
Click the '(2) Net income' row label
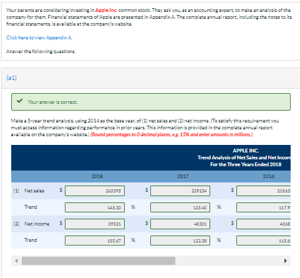click(x=31, y=224)
